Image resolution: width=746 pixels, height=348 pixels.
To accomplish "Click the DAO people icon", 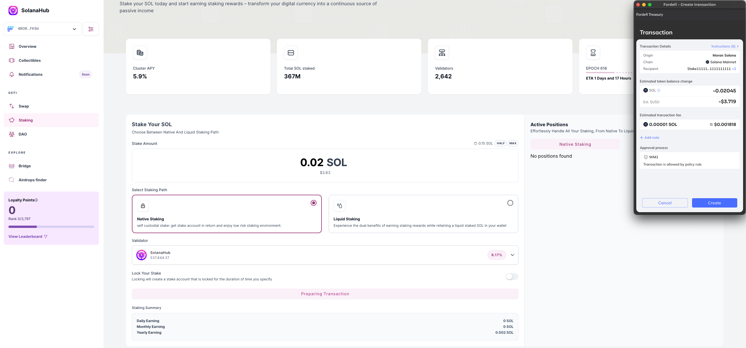I will click(x=12, y=134).
